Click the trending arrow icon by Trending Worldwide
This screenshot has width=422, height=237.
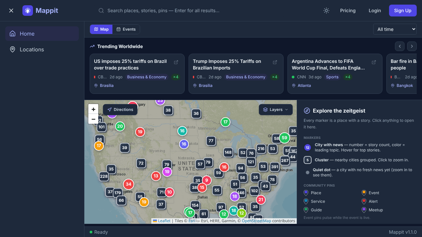[92, 46]
